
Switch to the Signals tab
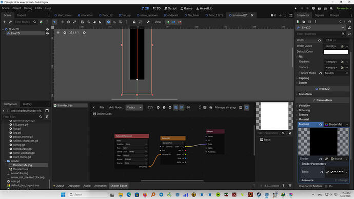point(320,15)
